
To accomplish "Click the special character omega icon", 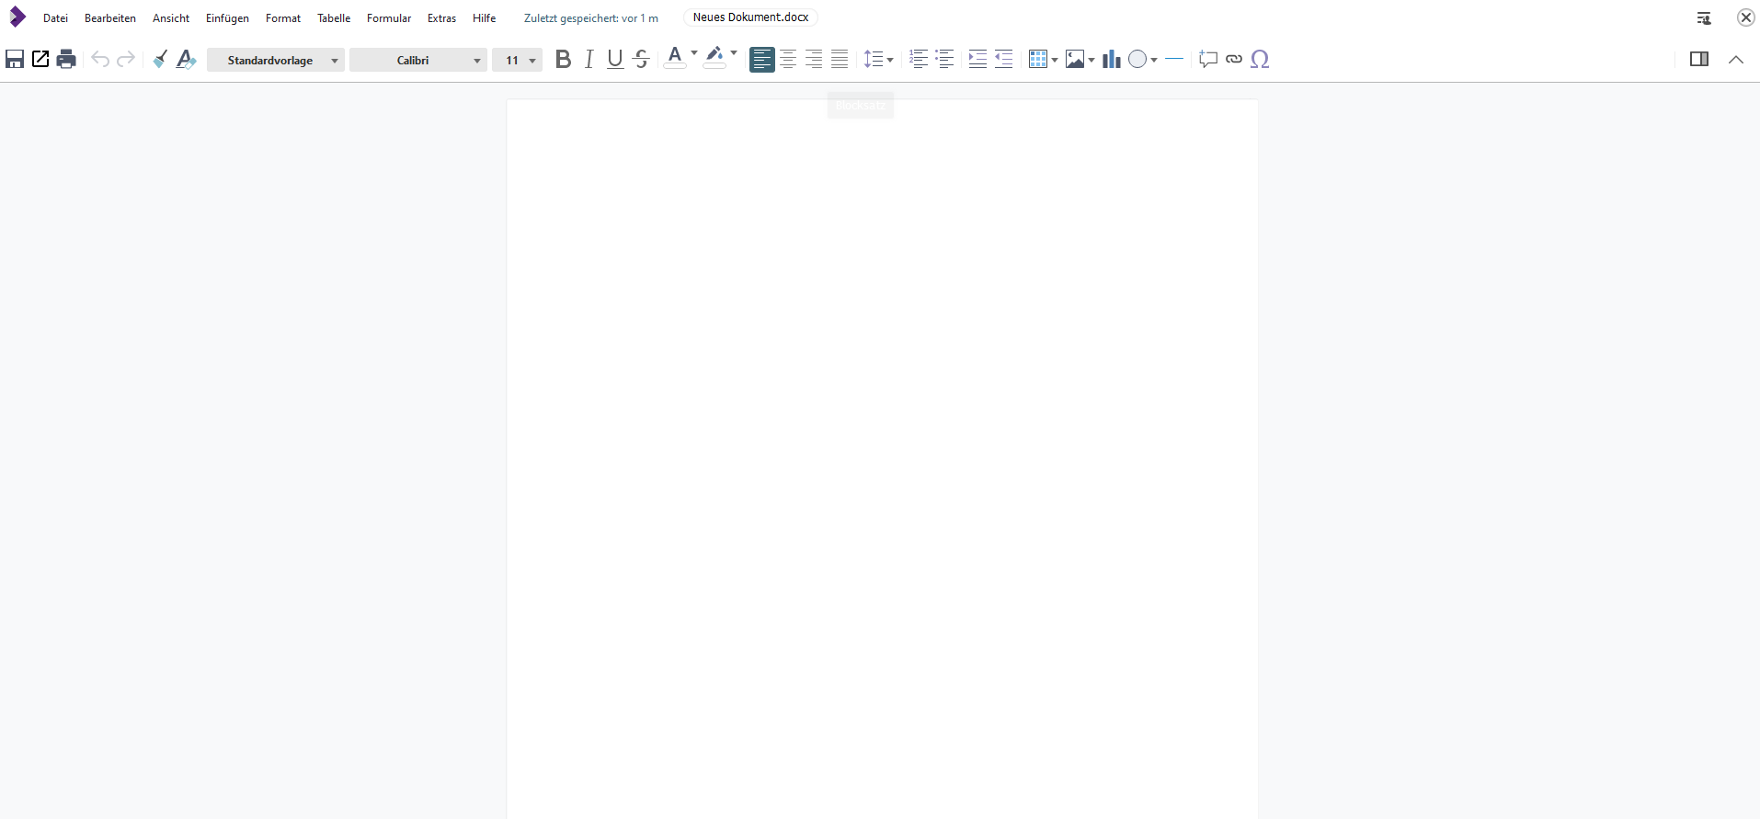I will 1261,60.
